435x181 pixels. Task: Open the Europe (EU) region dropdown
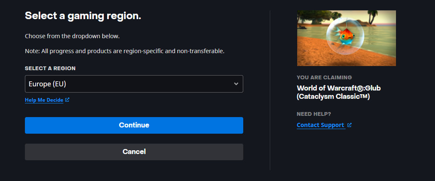pos(134,84)
